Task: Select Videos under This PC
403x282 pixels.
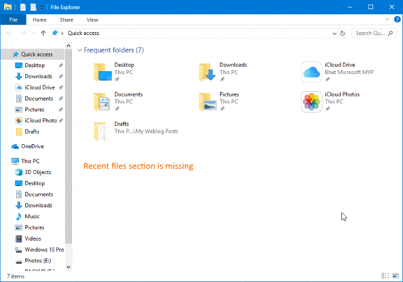Action: tap(28, 239)
